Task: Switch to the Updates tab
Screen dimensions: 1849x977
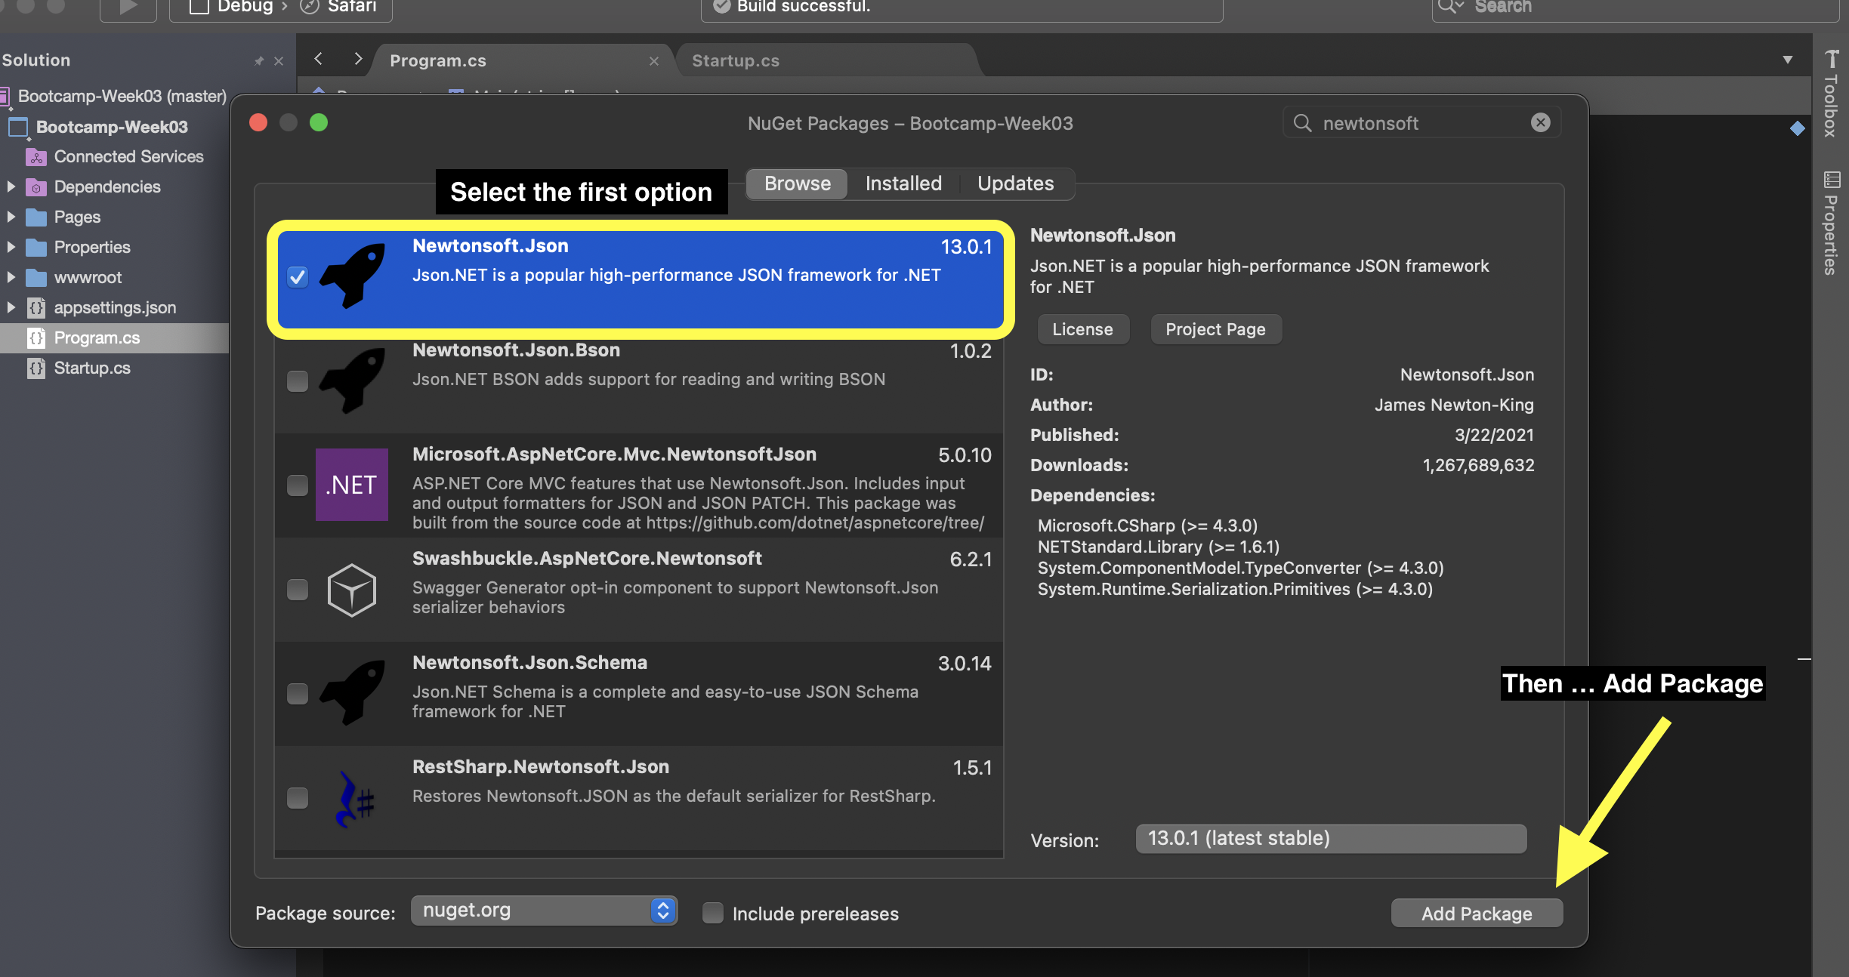Action: coord(1015,183)
